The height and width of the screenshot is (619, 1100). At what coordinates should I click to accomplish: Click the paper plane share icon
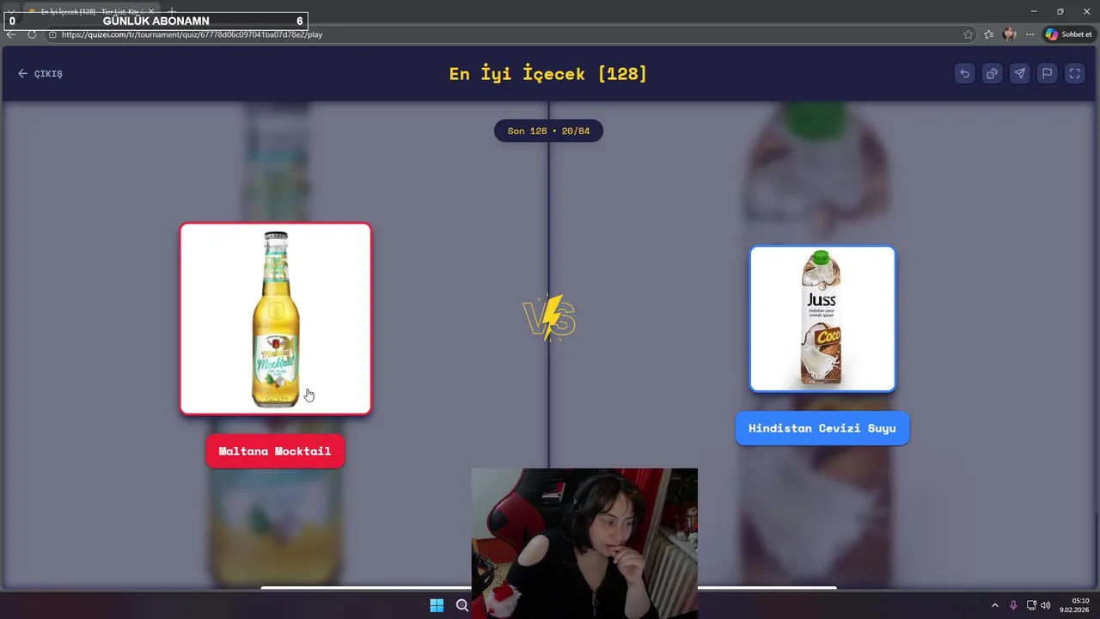1019,74
